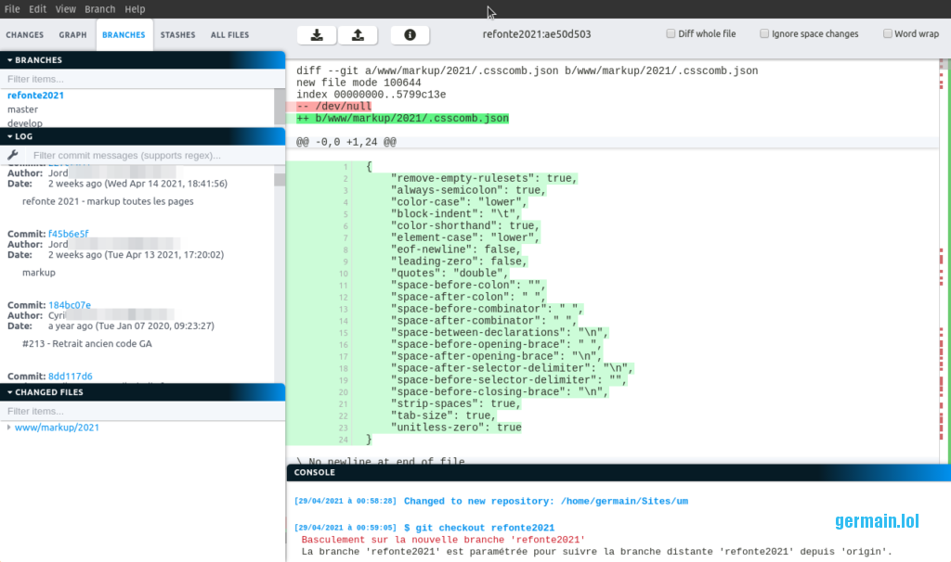Click the branches Filter items input field
The image size is (951, 562).
click(139, 79)
